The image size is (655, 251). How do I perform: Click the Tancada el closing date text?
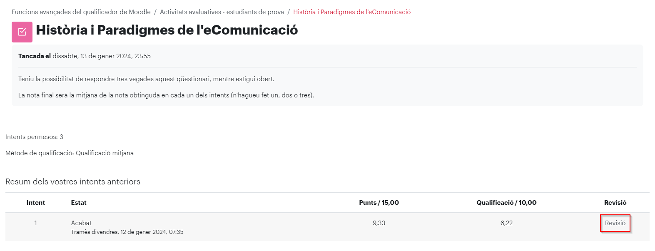point(85,56)
